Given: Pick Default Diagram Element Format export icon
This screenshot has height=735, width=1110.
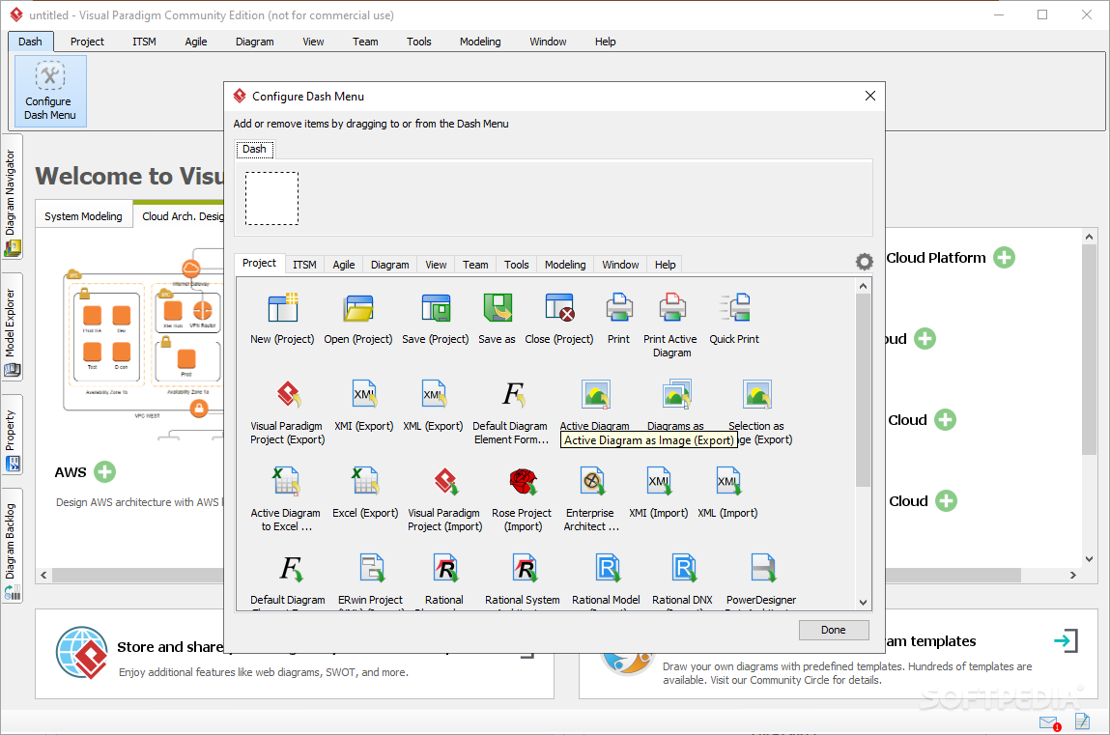Looking at the screenshot, I should click(x=512, y=395).
